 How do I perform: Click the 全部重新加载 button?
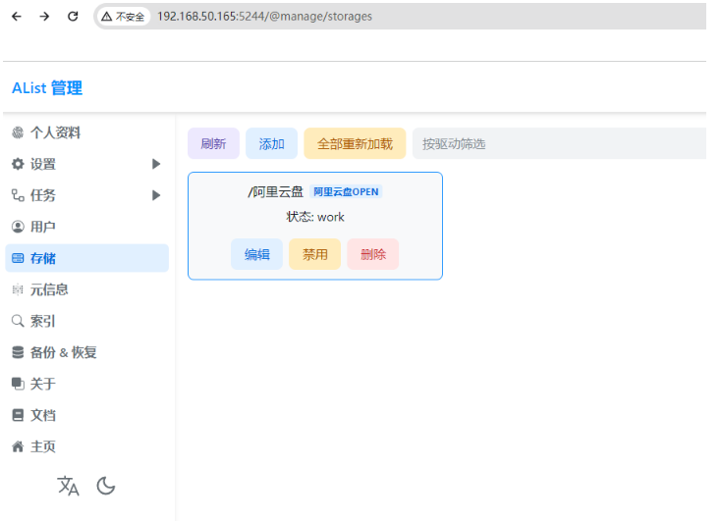pyautogui.click(x=355, y=143)
